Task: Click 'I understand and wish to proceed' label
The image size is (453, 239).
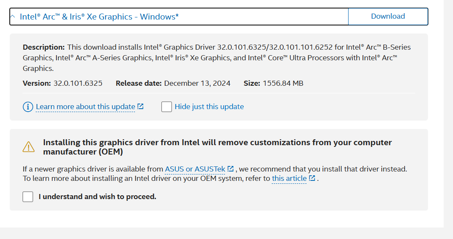Action: pyautogui.click(x=97, y=197)
